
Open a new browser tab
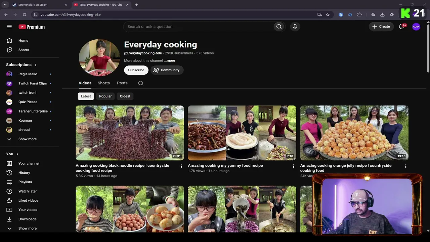point(136,5)
